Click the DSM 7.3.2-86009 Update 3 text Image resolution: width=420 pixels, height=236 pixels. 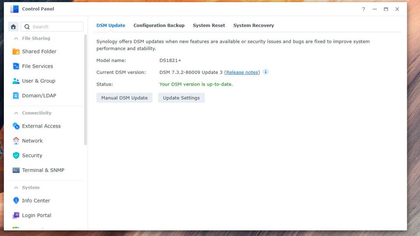click(x=191, y=72)
